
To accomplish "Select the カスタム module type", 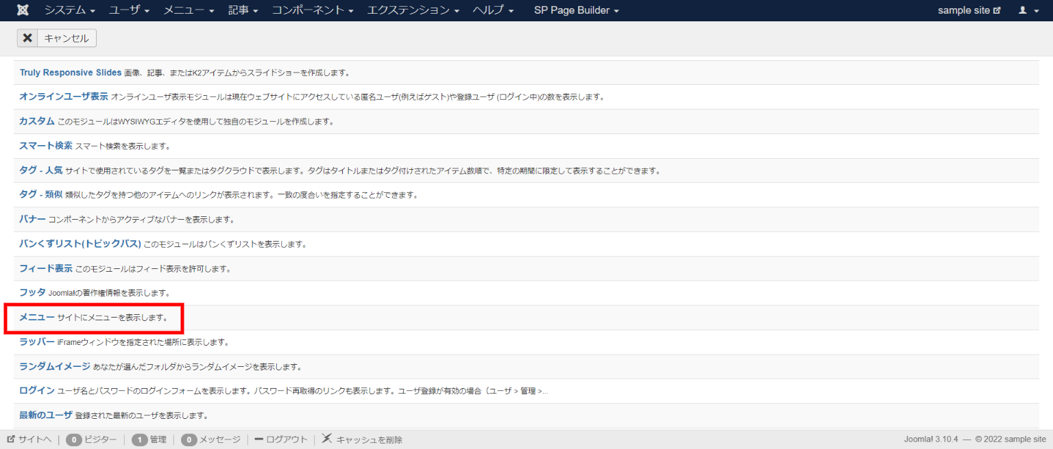I will 37,121.
